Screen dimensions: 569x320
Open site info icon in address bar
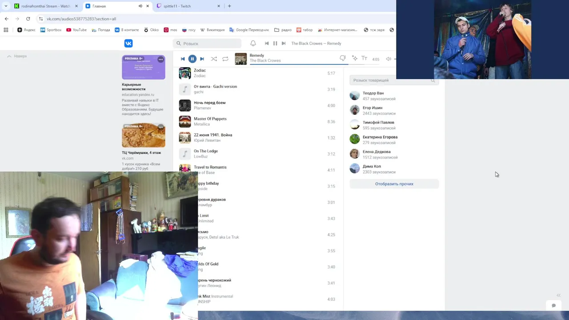41,19
